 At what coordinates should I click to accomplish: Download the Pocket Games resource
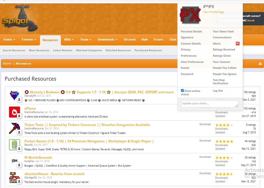coord(205,141)
